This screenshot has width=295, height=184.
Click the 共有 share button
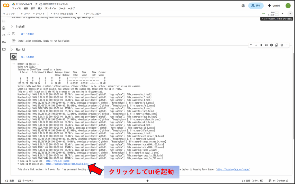pos(256,6)
